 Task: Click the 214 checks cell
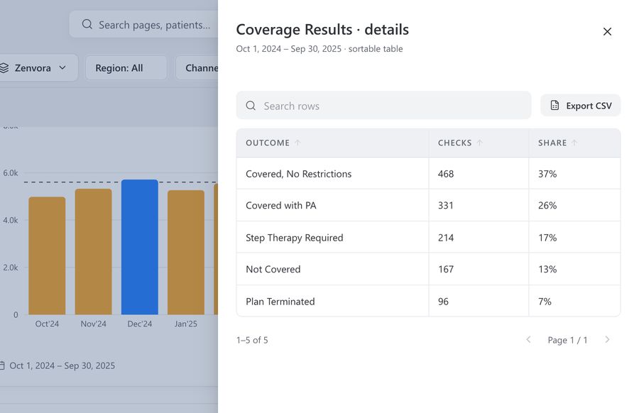point(479,238)
